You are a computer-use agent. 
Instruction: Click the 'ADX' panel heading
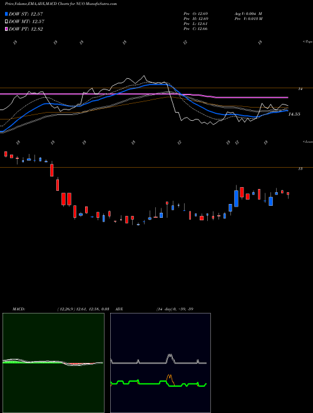119,309
